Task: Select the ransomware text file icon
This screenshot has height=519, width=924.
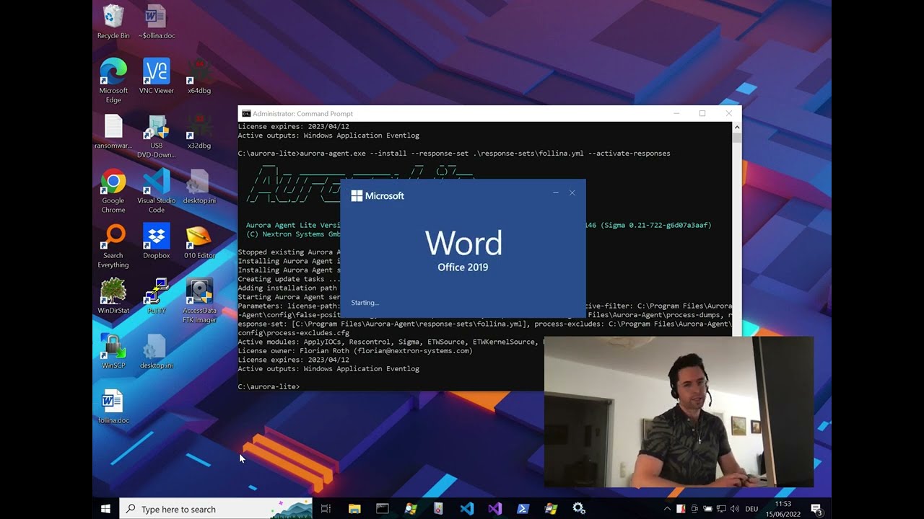Action: coord(113,131)
